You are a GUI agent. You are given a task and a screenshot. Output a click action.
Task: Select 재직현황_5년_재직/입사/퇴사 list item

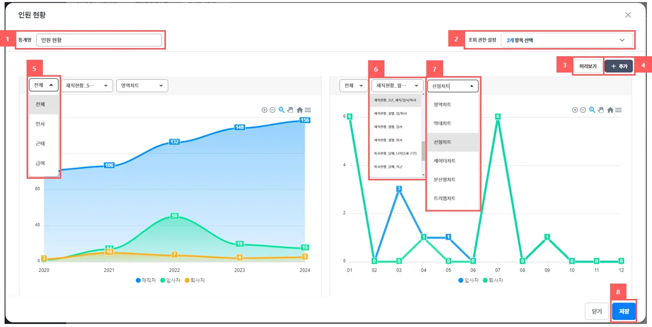tap(396, 100)
